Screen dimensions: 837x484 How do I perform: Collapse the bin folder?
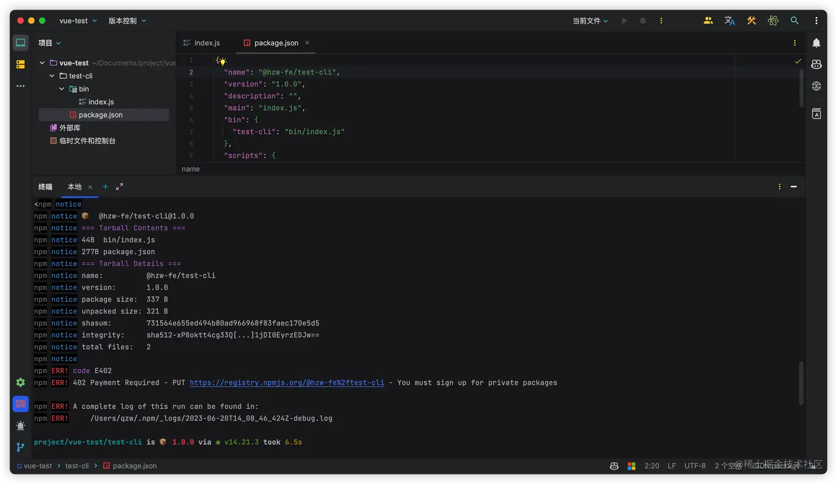click(61, 89)
